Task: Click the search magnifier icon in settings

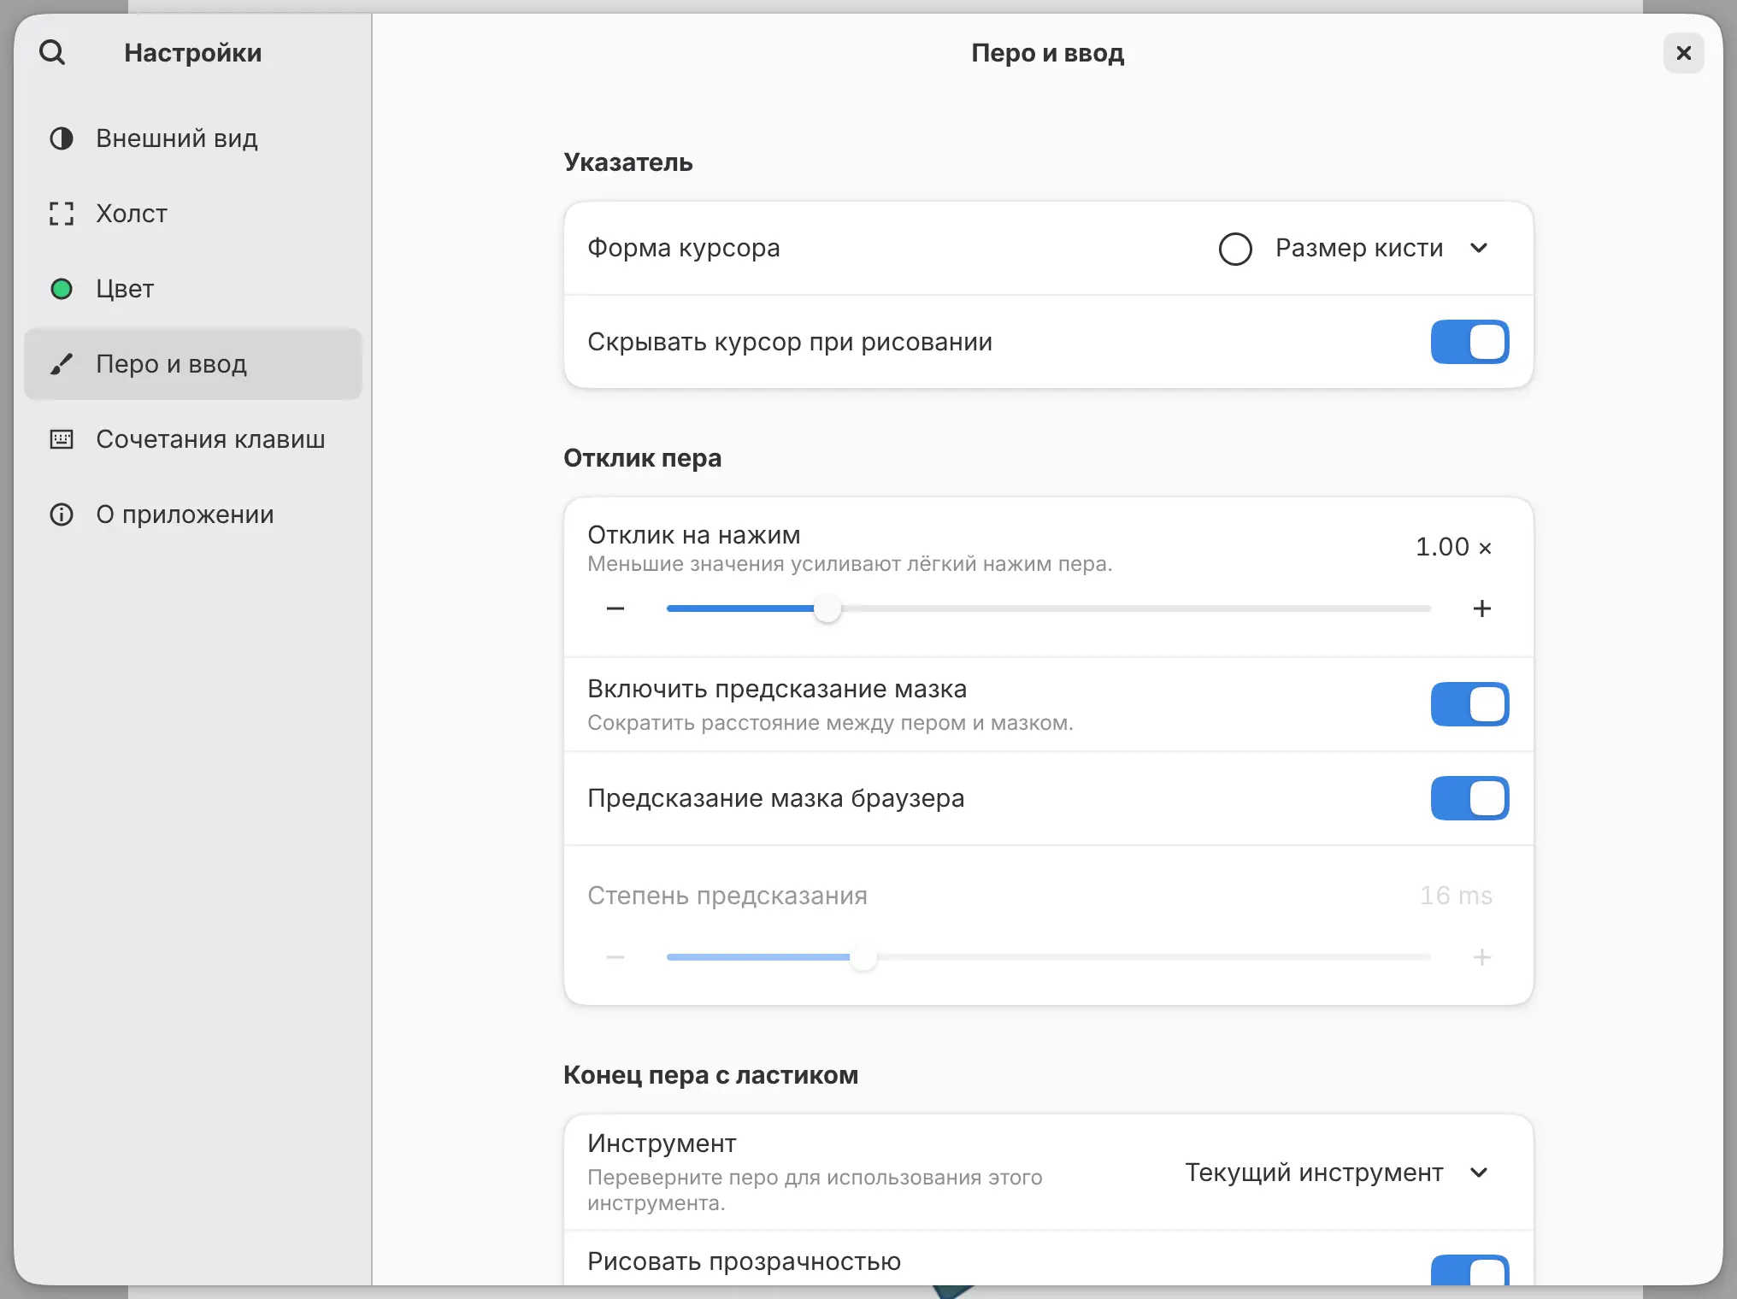Action: click(x=52, y=53)
